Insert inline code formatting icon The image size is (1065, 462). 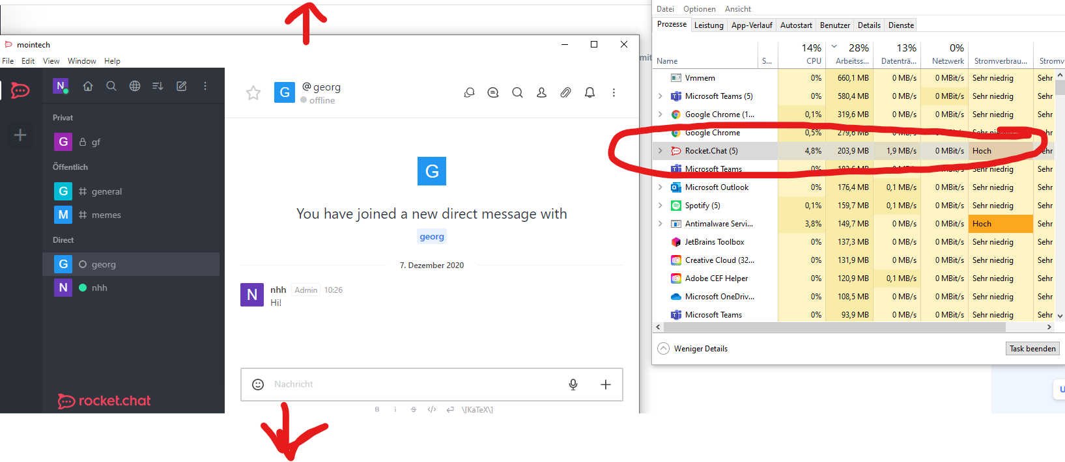coord(432,410)
